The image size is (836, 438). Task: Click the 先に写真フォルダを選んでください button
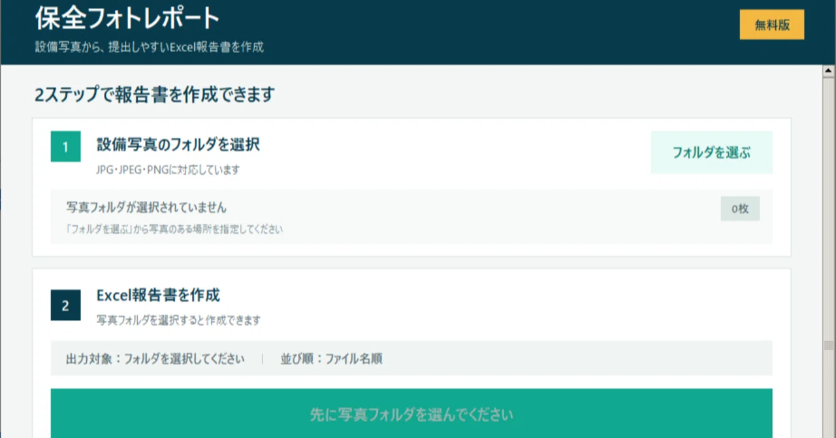pos(411,414)
